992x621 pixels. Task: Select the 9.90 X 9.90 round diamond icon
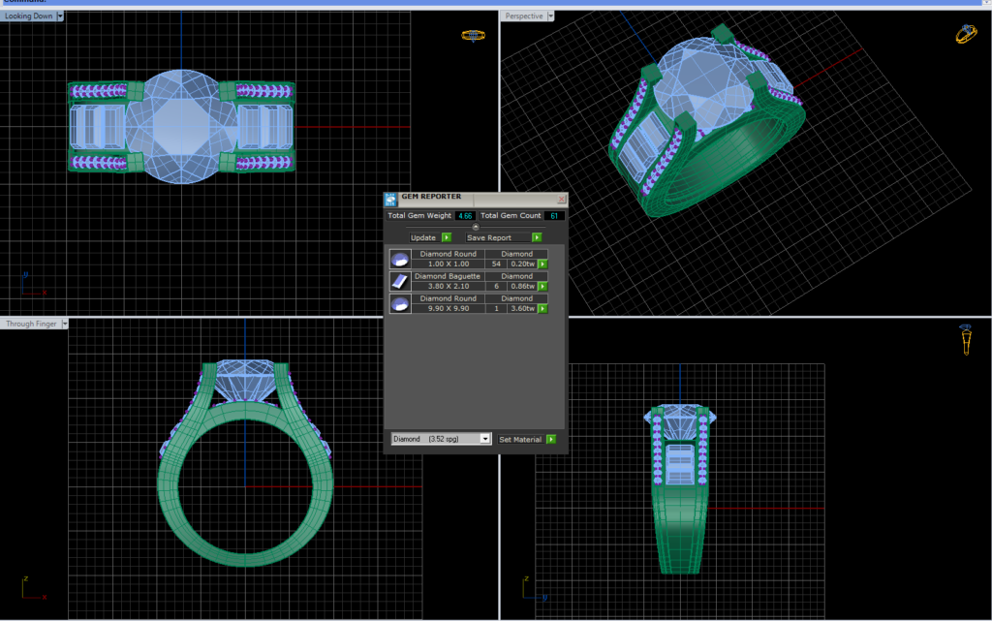pos(400,303)
